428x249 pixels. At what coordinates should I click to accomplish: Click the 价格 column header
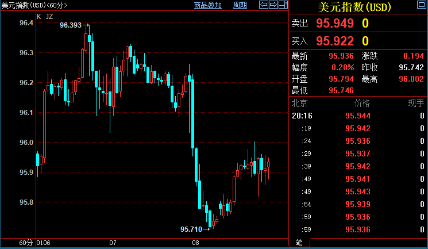[x=362, y=104]
